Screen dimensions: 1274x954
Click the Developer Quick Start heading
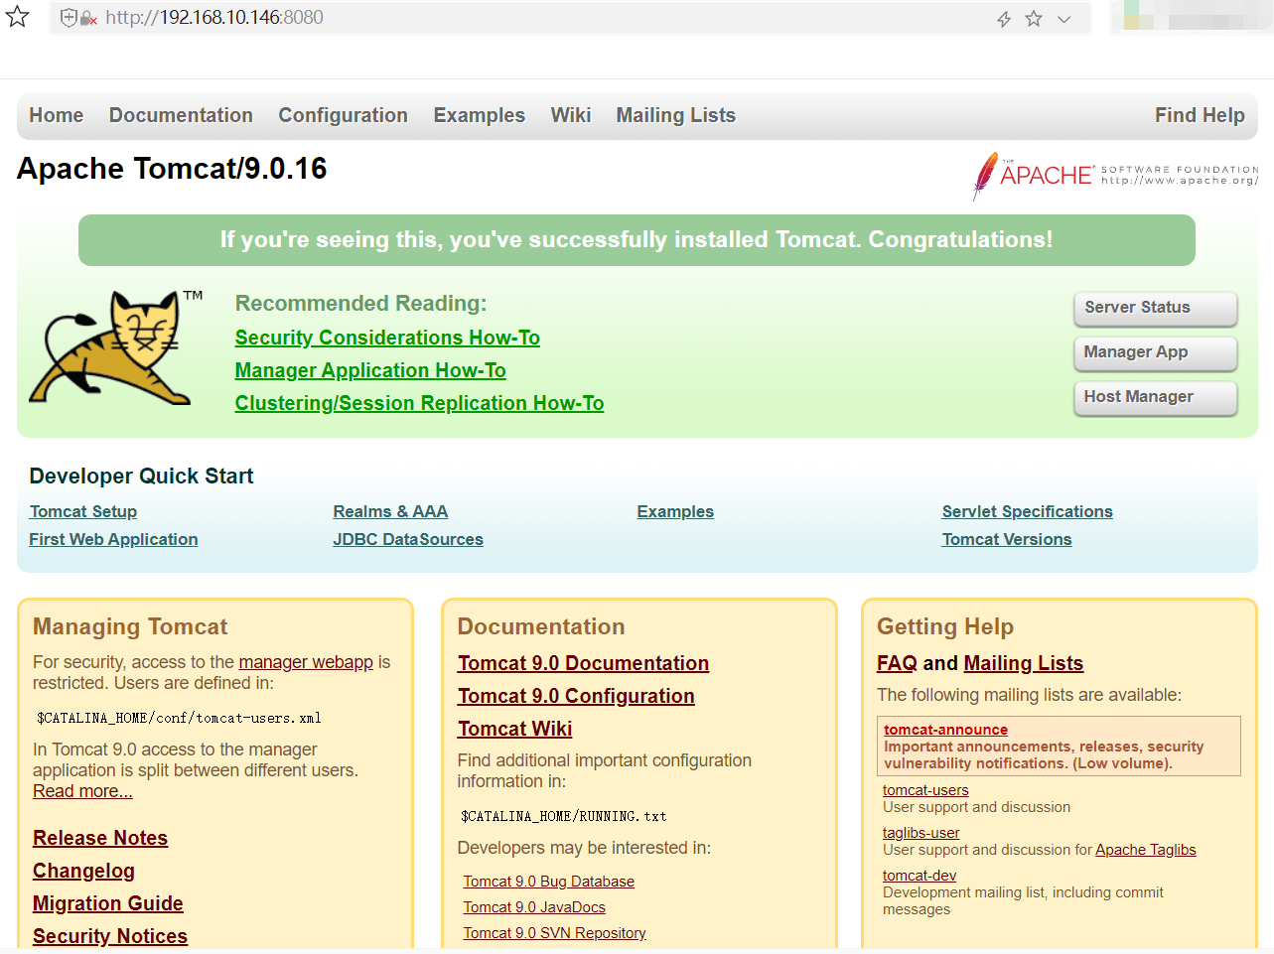click(141, 476)
